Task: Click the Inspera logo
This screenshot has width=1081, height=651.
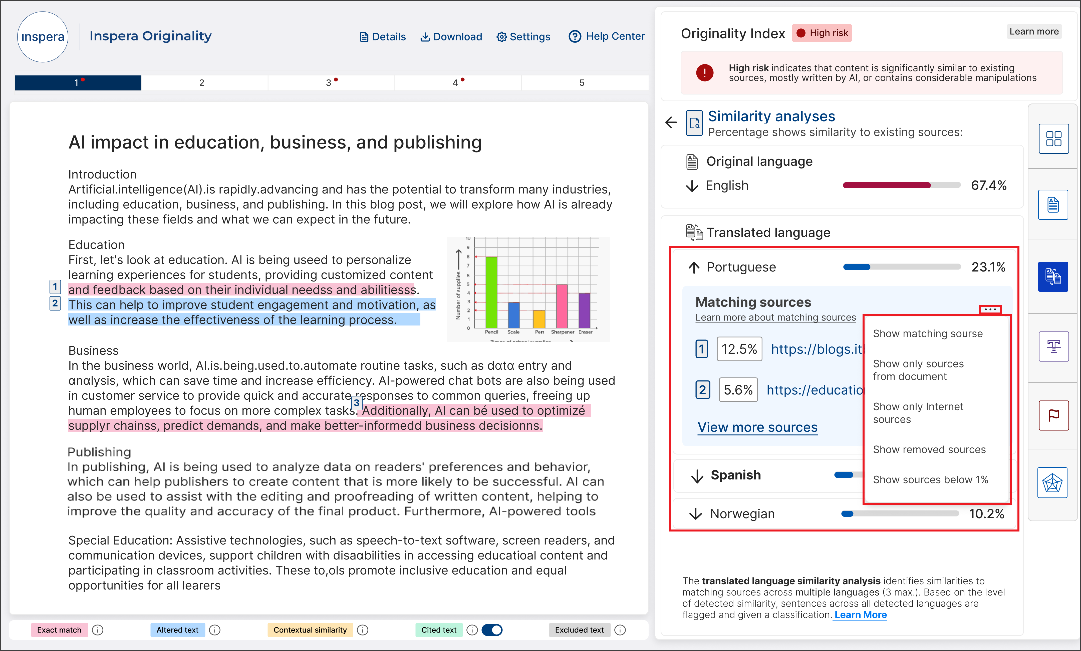Action: pyautogui.click(x=43, y=36)
